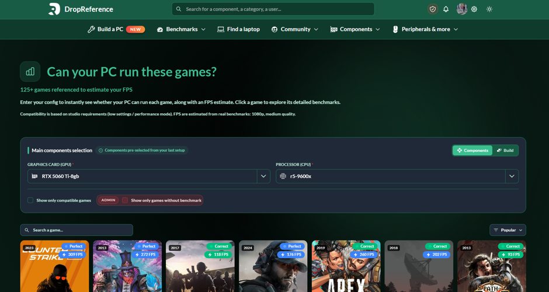
Task: Open the 2017 game card with 118 FPS
Action: tap(200, 266)
